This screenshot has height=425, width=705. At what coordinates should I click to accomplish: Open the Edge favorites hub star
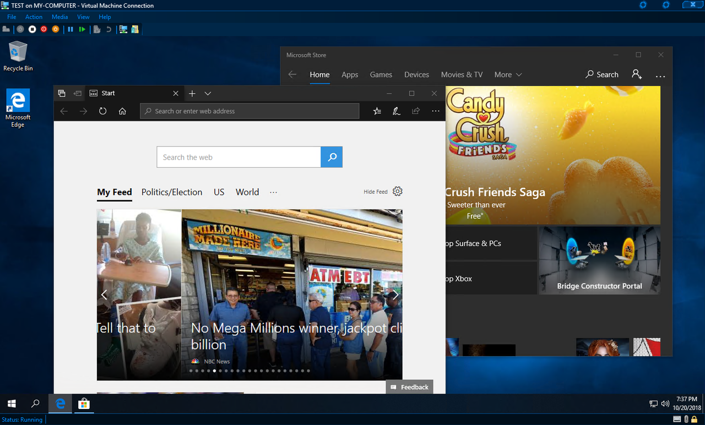[x=377, y=111]
